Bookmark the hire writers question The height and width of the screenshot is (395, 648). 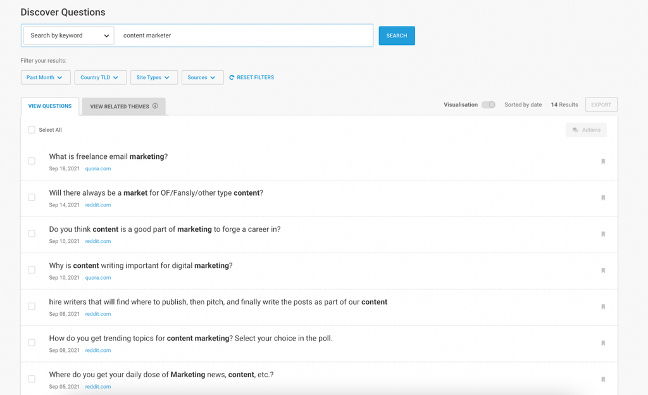pyautogui.click(x=603, y=307)
